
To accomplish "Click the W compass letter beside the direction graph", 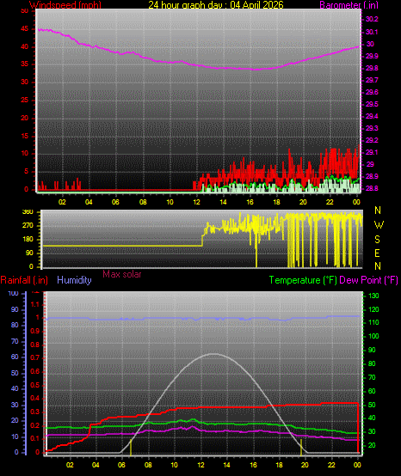I will (379, 225).
